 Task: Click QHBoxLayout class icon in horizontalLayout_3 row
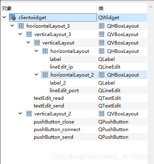(101, 26)
